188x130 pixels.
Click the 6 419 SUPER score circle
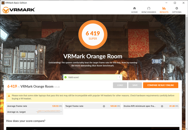click(x=93, y=35)
